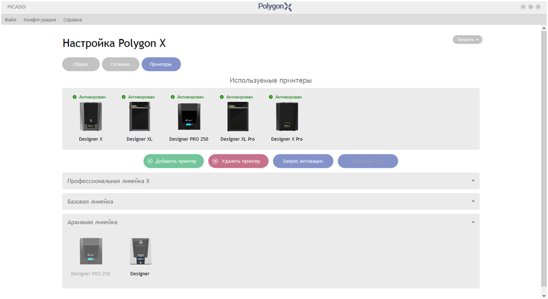
Task: Click the Designer X Pro label text
Action: 287,139
